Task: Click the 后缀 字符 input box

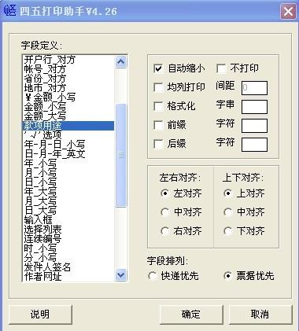Action: pyautogui.click(x=254, y=145)
